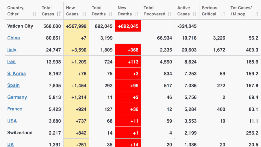Click the Tot Cases/1M pop header label
Image resolution: width=261 pixels, height=147 pixels.
[x=241, y=11]
